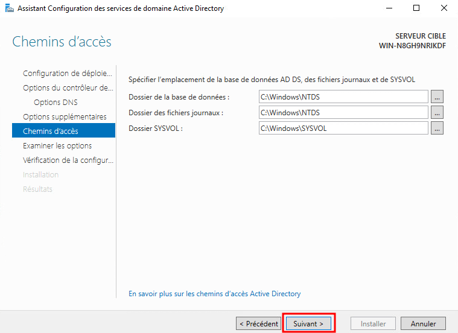Open the Options DNS page
Image resolution: width=458 pixels, height=333 pixels.
[x=56, y=103]
